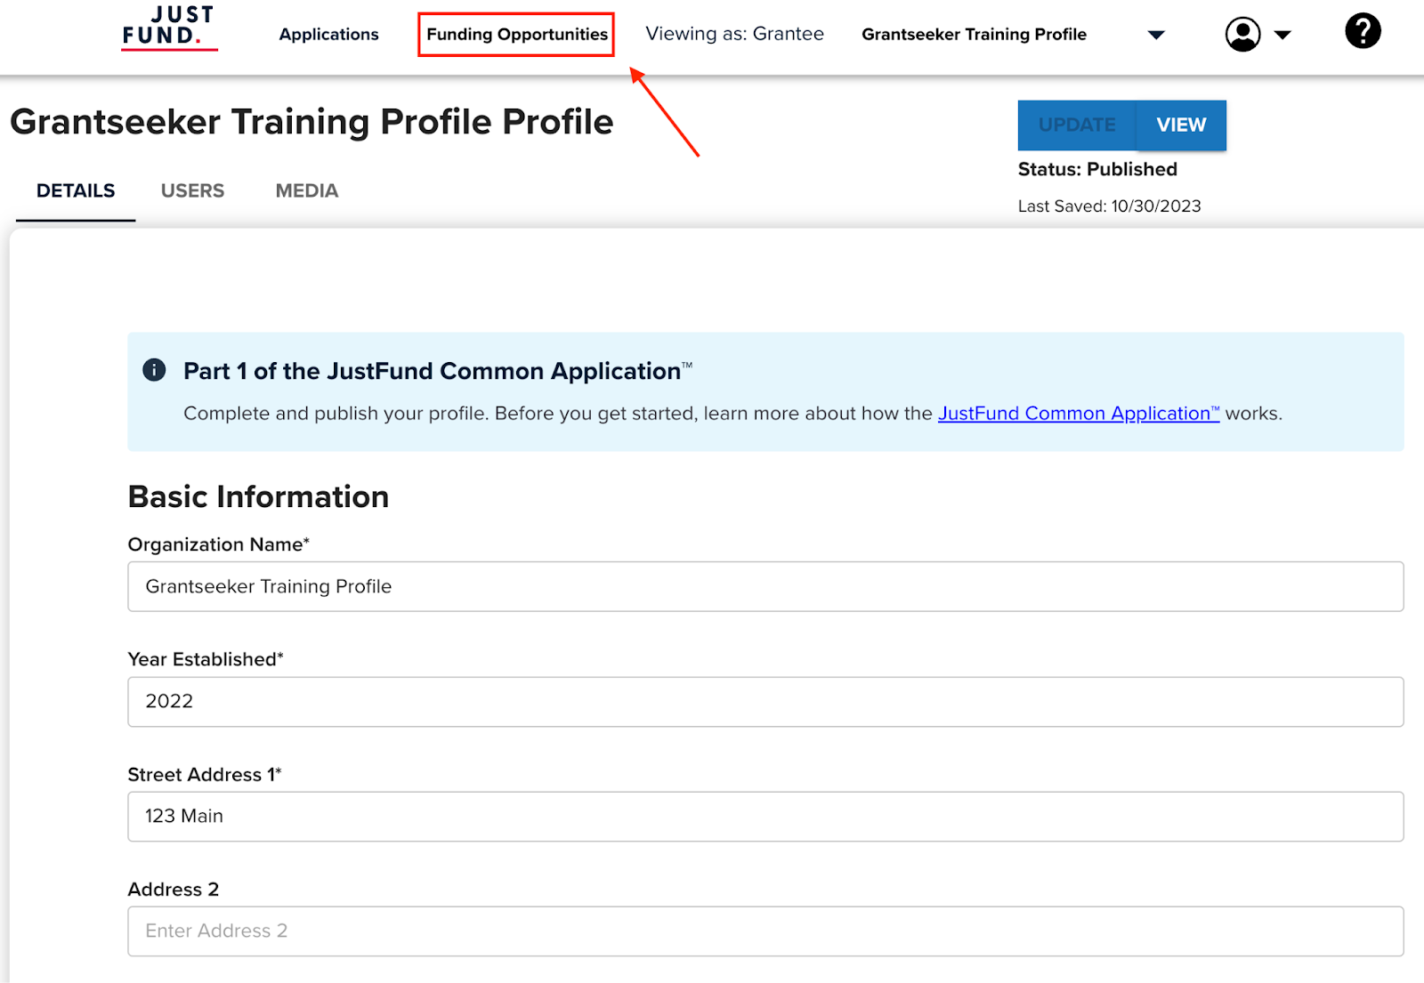The image size is (1424, 983).
Task: Open the JustFund Common Application link
Action: coord(1079,413)
